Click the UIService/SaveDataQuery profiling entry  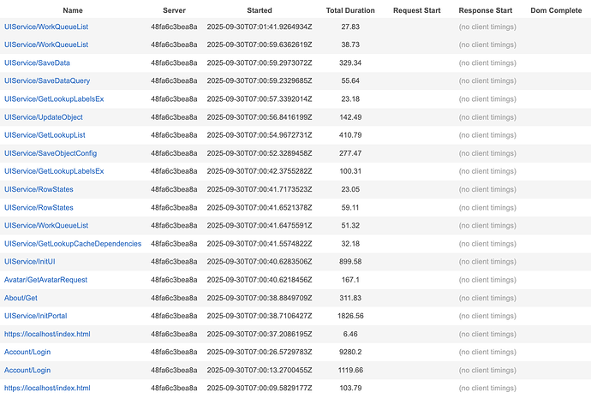46,81
